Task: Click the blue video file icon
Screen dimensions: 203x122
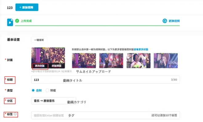Action: tap(10, 22)
